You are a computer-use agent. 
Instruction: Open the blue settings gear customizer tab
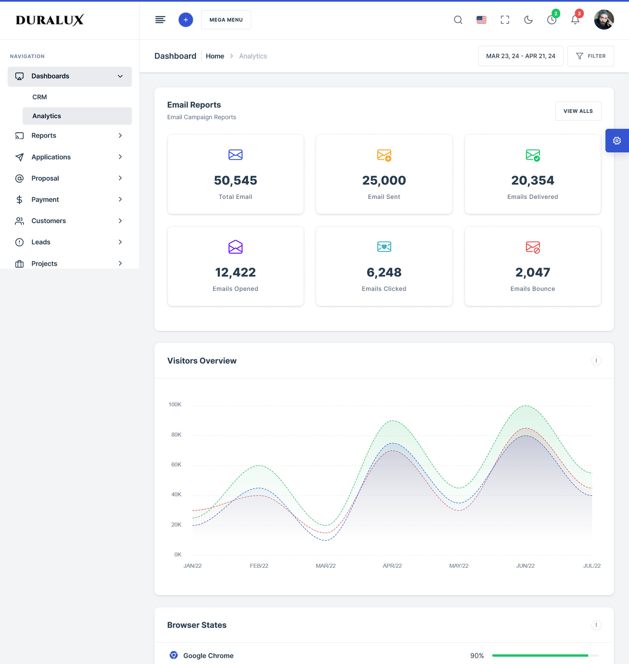pos(617,140)
